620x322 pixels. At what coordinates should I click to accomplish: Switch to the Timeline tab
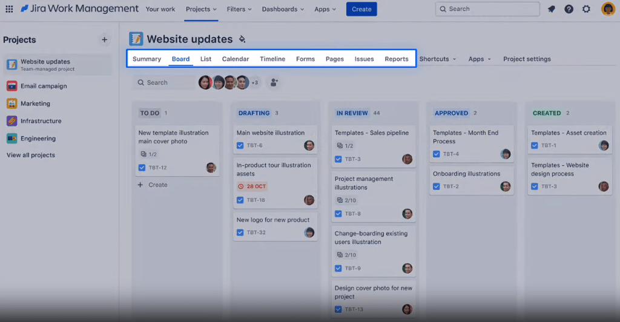coord(272,59)
